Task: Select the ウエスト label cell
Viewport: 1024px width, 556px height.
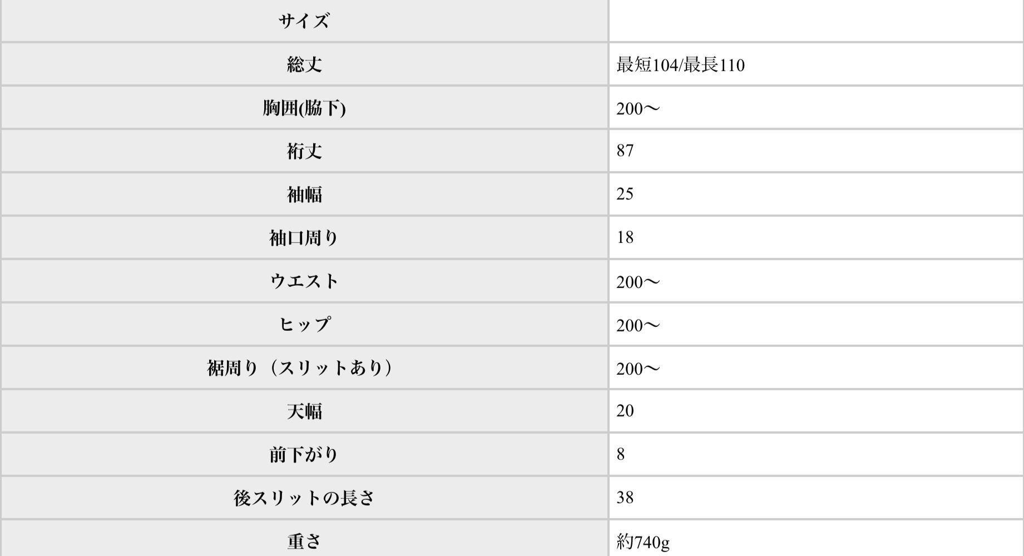Action: (304, 281)
